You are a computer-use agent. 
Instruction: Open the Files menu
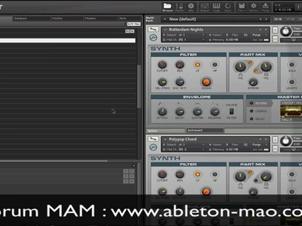click(x=242, y=7)
